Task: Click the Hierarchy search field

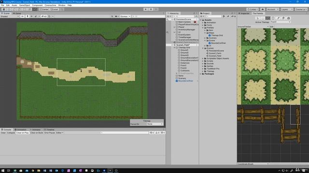Action: point(183,16)
